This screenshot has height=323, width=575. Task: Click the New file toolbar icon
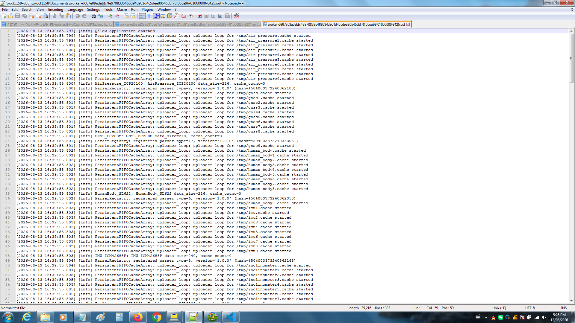pos(4,16)
